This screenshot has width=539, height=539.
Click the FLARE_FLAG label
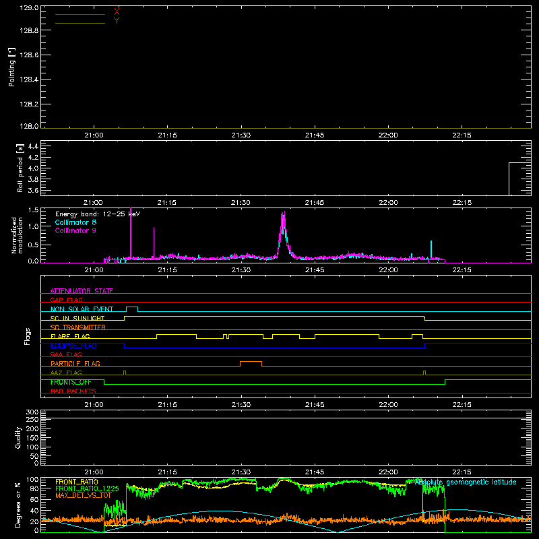(70, 336)
